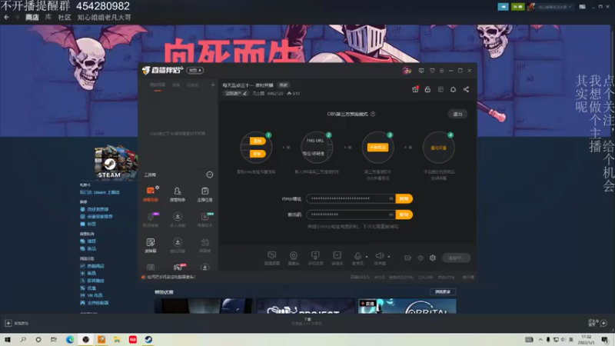Viewport: 615px width, 346px height.
Task: Show hidden rtmp address with eye icon
Action: [391, 198]
